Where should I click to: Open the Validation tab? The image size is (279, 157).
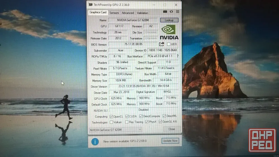coord(142,13)
